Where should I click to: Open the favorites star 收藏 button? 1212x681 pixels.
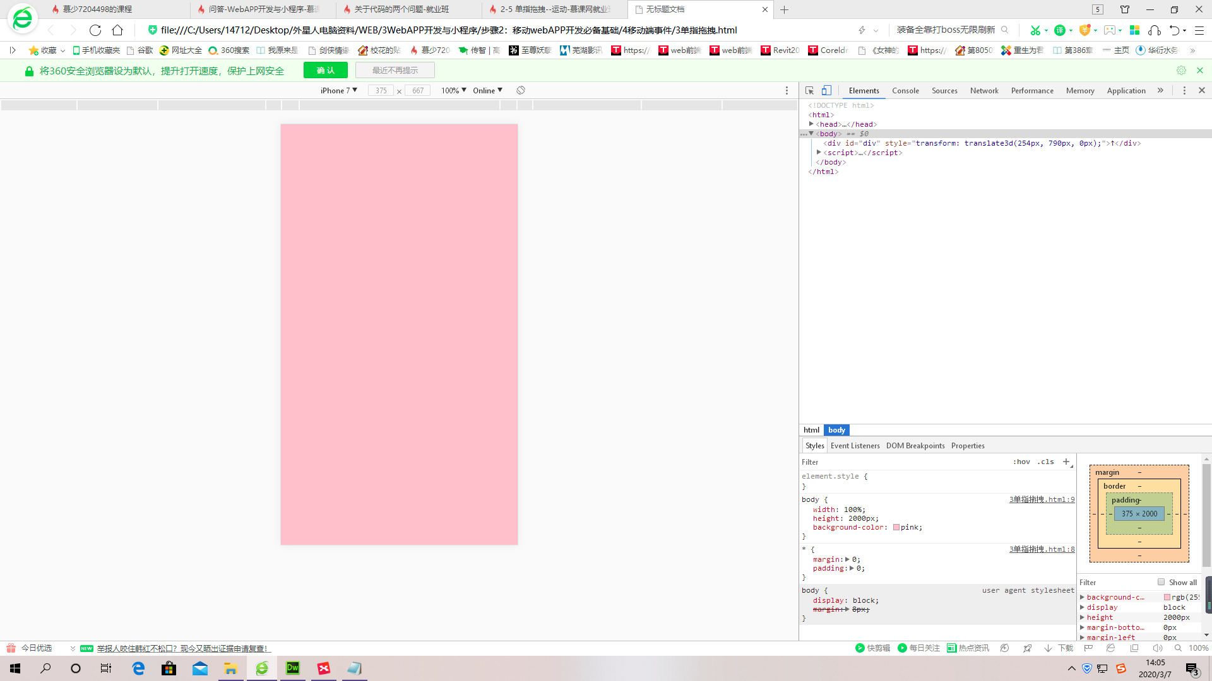click(43, 50)
